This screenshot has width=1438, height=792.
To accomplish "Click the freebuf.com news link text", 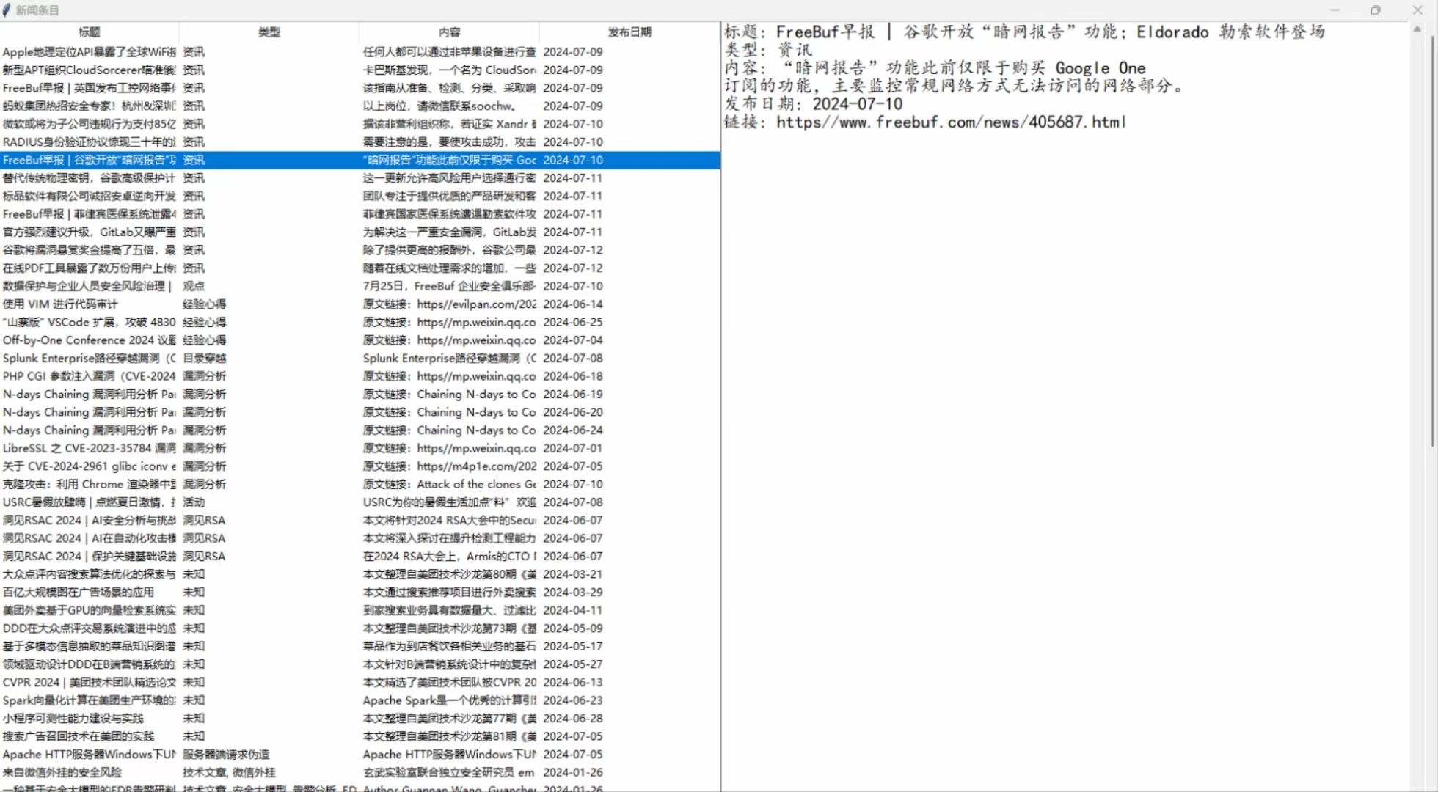I will [x=951, y=122].
